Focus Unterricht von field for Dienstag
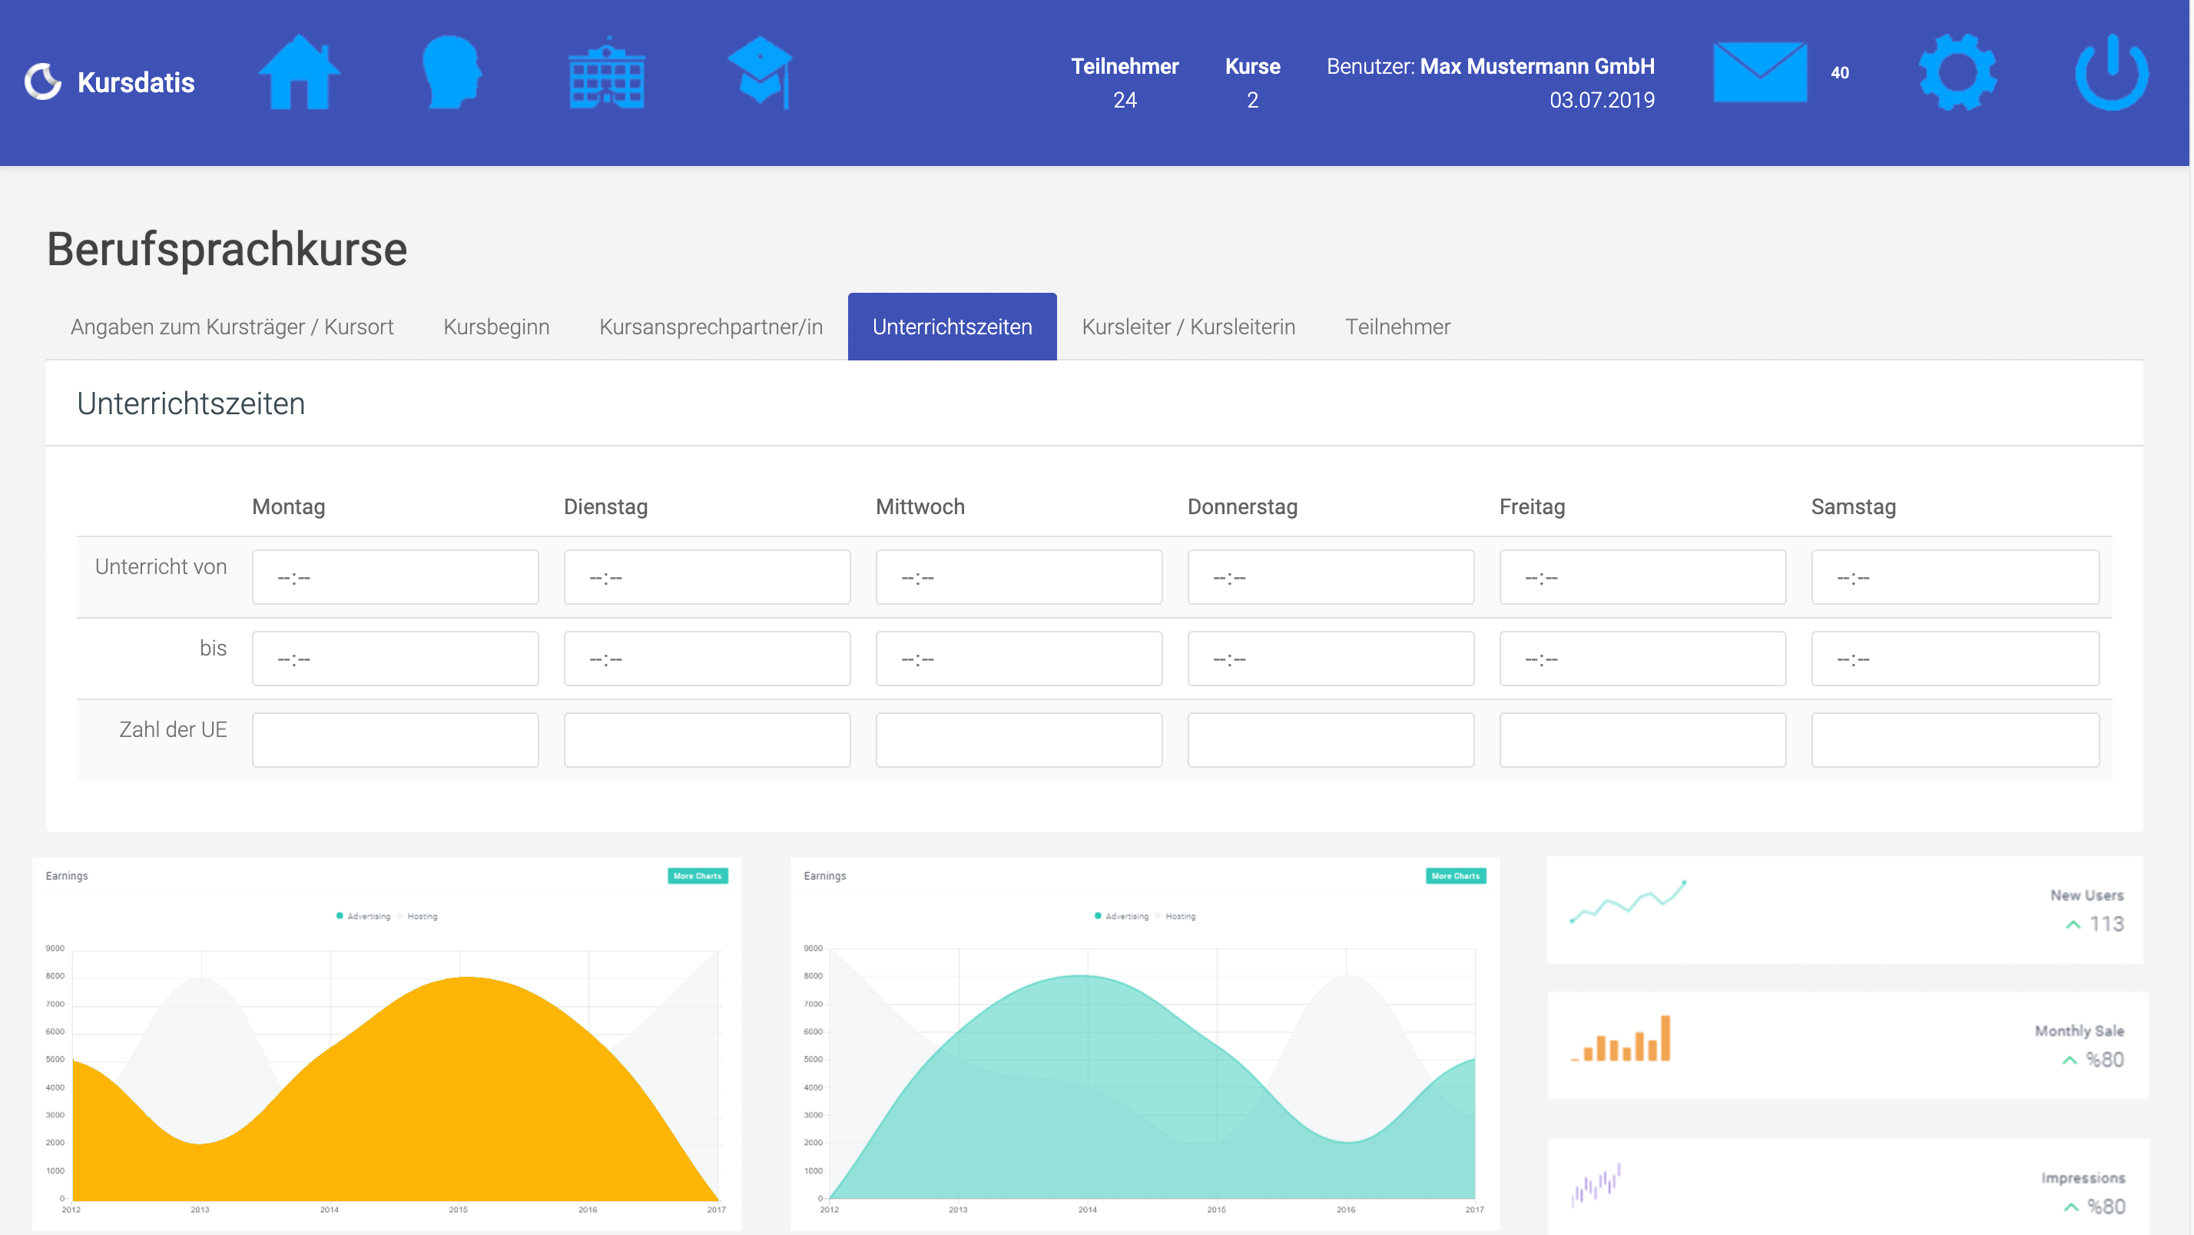This screenshot has width=2194, height=1235. pyautogui.click(x=707, y=577)
